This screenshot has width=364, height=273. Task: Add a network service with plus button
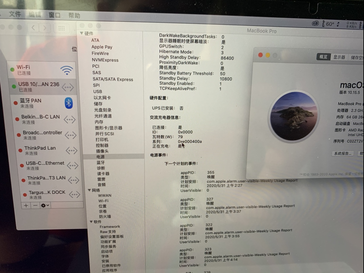pos(26,205)
